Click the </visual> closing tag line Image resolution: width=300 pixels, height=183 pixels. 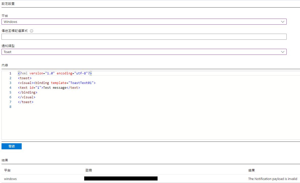[26, 97]
